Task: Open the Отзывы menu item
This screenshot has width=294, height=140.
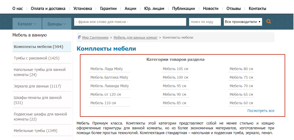Action: 233,9
